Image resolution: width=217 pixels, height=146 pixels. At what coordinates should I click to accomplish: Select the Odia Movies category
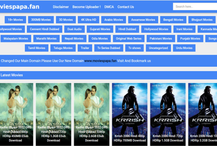point(100,39)
